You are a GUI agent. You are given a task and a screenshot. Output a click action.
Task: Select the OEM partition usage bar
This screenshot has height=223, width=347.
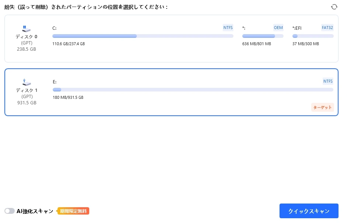pos(263,36)
